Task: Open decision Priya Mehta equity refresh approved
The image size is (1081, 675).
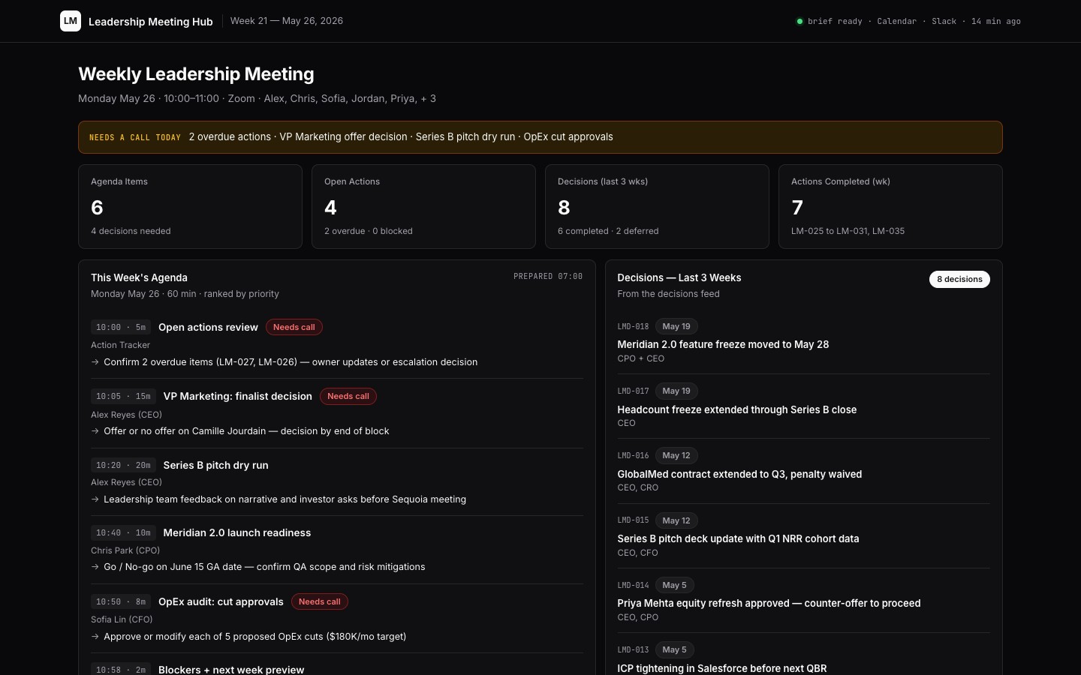Action: [769, 603]
